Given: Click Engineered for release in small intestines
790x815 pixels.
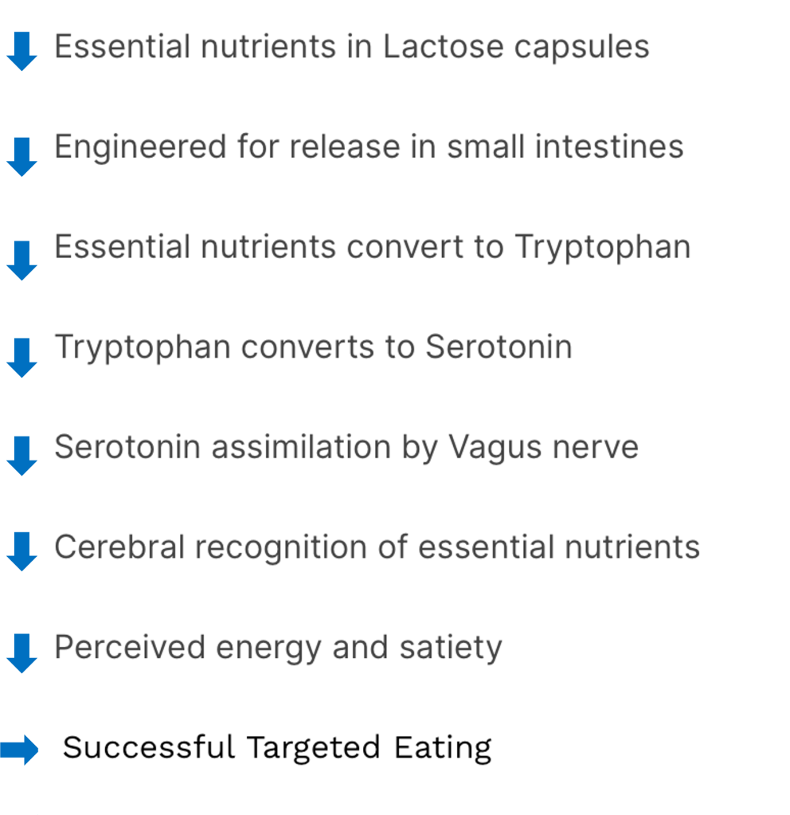Looking at the screenshot, I should [369, 147].
